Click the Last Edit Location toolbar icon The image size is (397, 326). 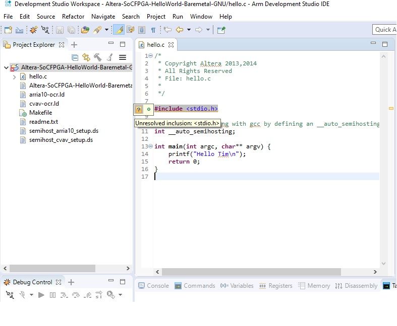167,30
